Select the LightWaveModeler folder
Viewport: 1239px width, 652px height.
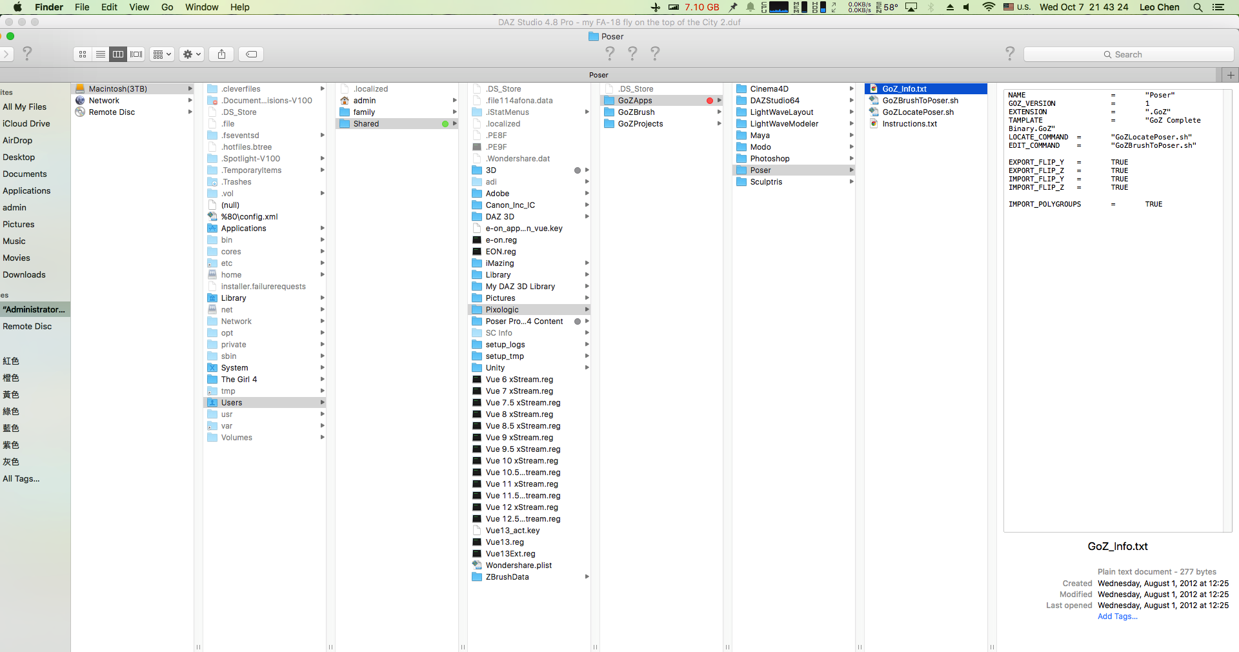(793, 123)
